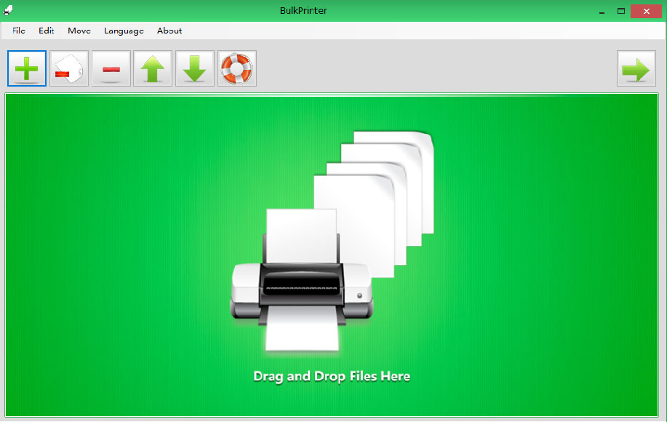This screenshot has height=422, width=667.
Task: Open the File menu
Action: click(17, 31)
